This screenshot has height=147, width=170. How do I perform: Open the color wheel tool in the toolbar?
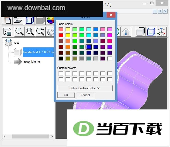(51, 20)
